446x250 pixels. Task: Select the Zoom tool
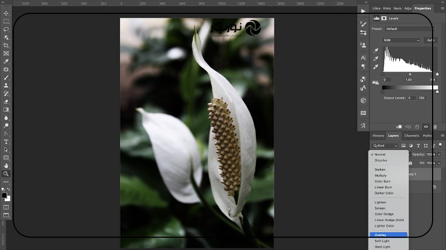pos(6,174)
